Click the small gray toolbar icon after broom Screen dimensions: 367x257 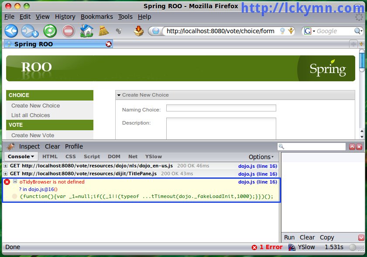click(119, 31)
